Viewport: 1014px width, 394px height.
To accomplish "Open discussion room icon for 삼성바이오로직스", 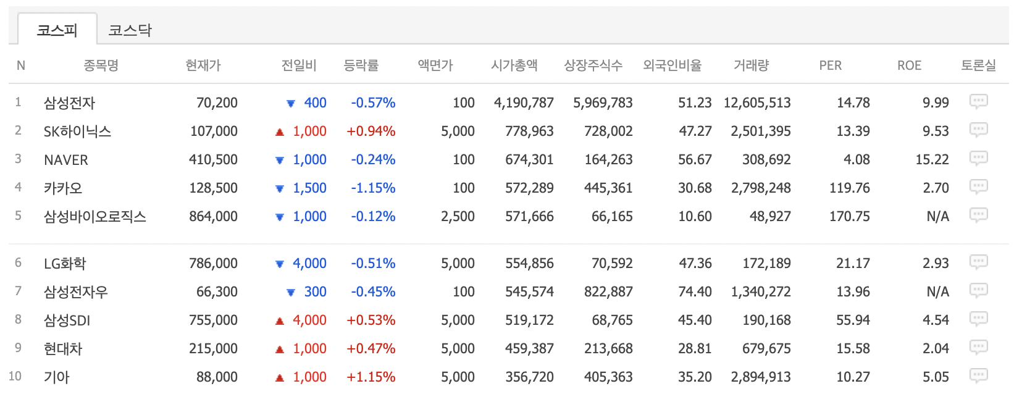I will (x=978, y=216).
